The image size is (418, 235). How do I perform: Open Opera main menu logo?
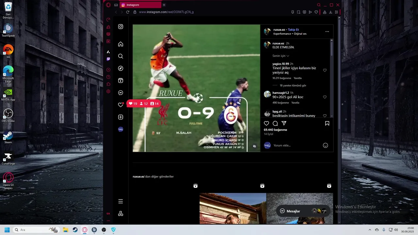click(108, 5)
